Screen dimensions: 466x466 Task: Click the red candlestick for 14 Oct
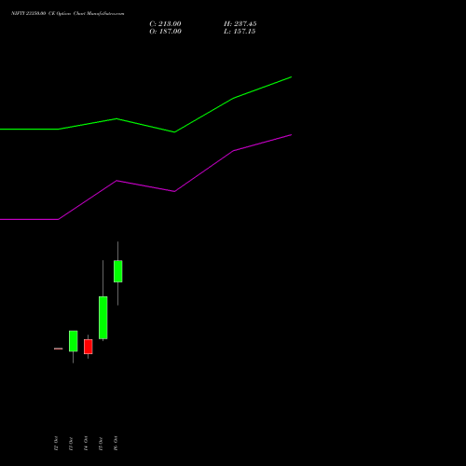[89, 347]
